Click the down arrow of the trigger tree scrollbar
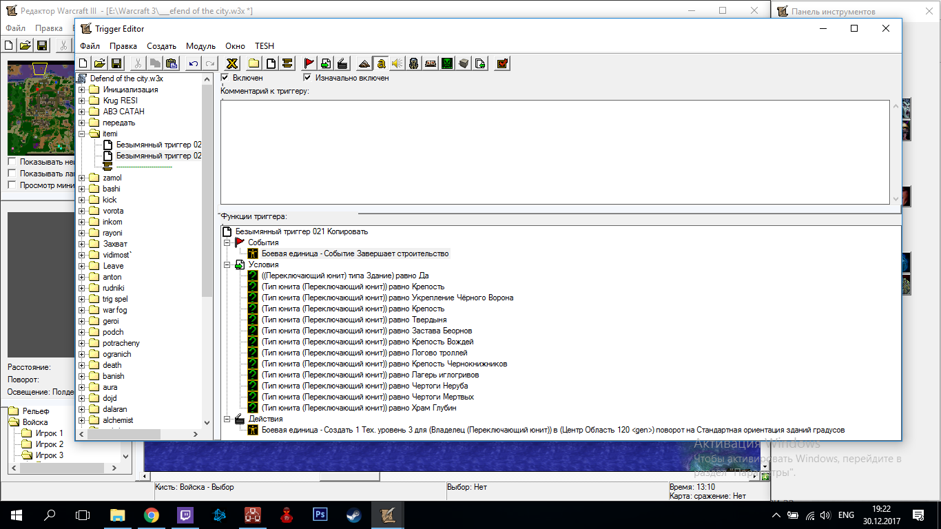 pyautogui.click(x=207, y=422)
